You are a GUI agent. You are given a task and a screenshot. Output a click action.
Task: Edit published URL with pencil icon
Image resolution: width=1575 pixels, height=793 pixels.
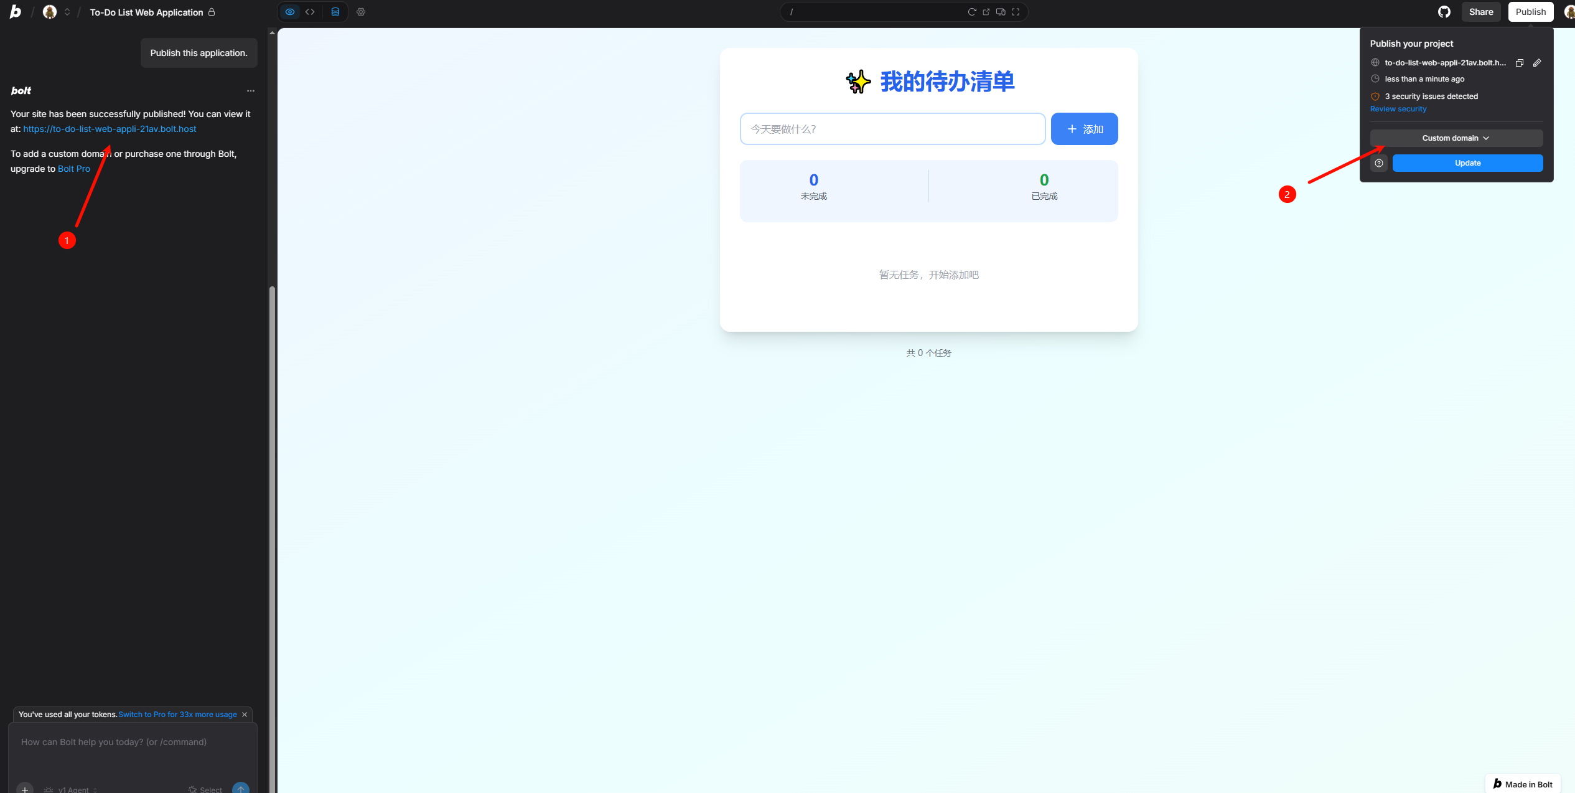coord(1537,63)
